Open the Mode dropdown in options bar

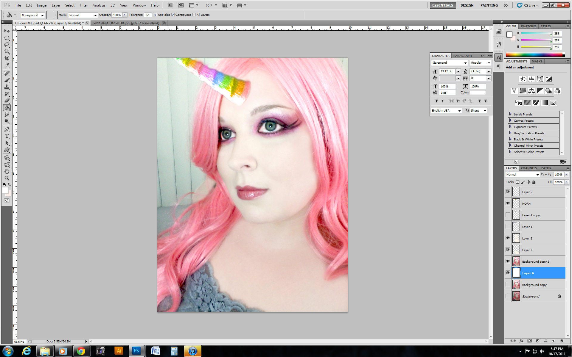pos(83,15)
